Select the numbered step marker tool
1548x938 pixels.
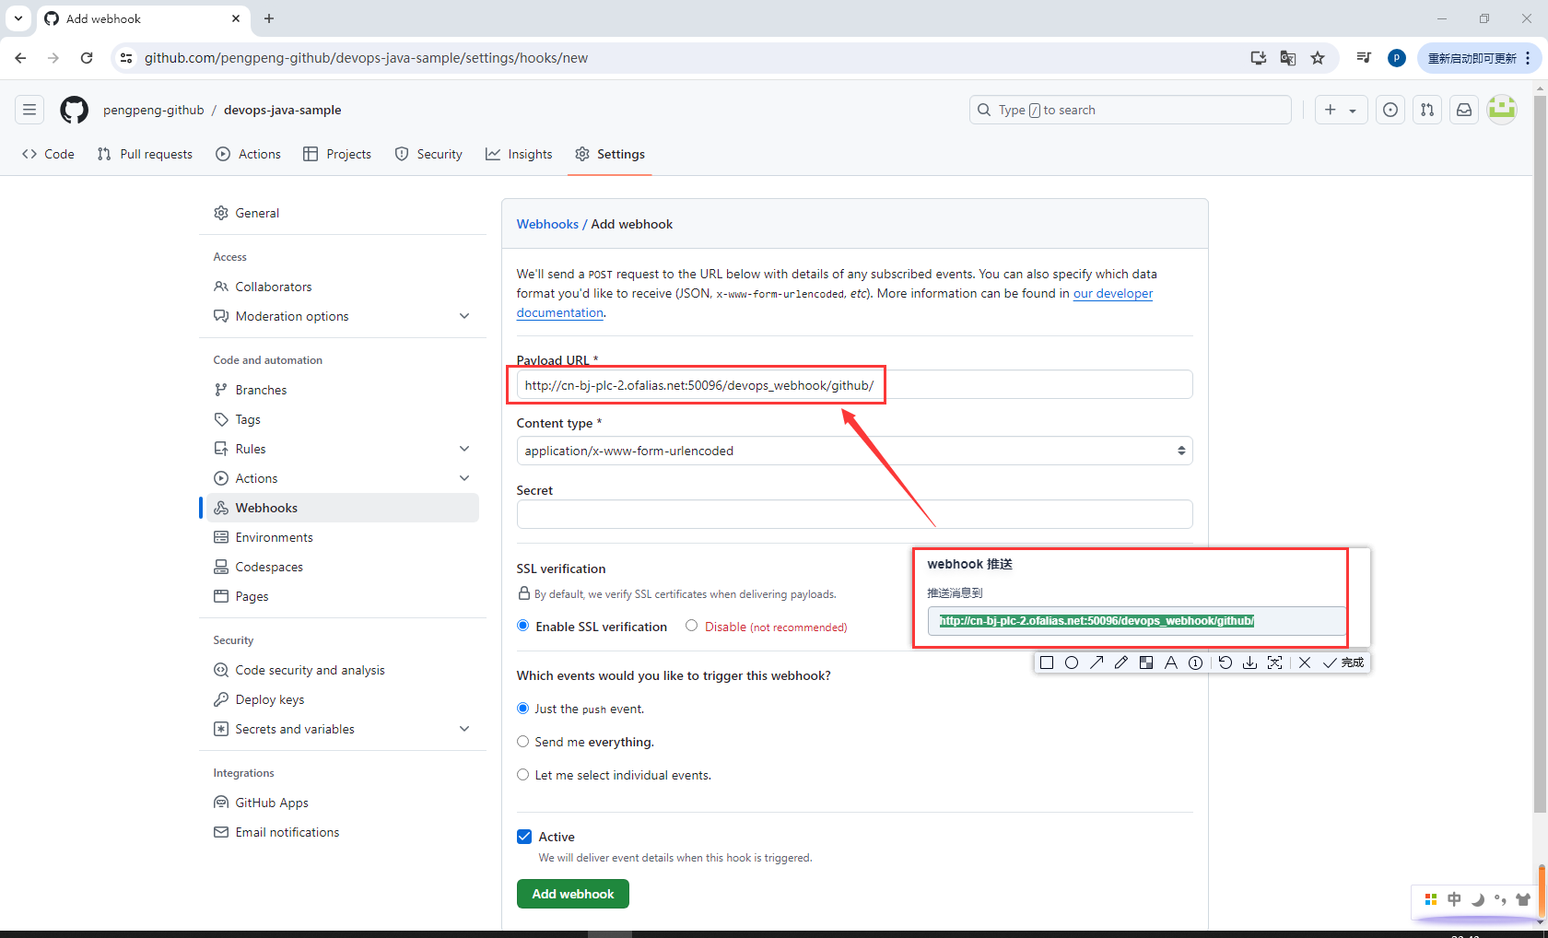point(1196,662)
